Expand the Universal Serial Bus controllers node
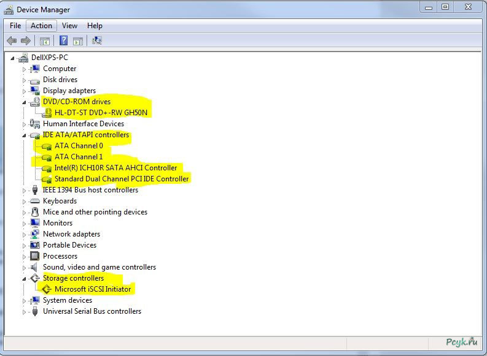The image size is (487, 356). pyautogui.click(x=25, y=312)
